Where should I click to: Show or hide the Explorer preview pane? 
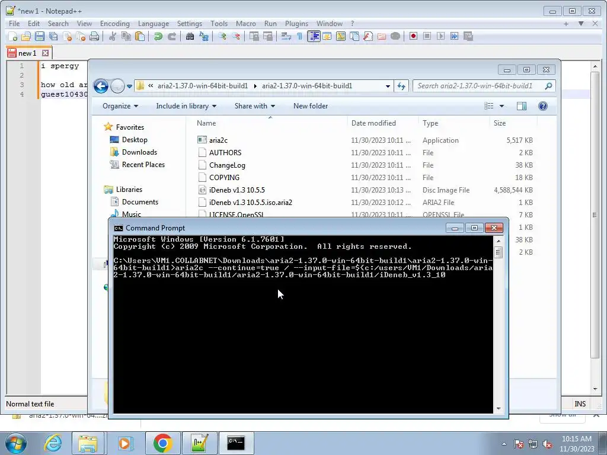(x=522, y=106)
